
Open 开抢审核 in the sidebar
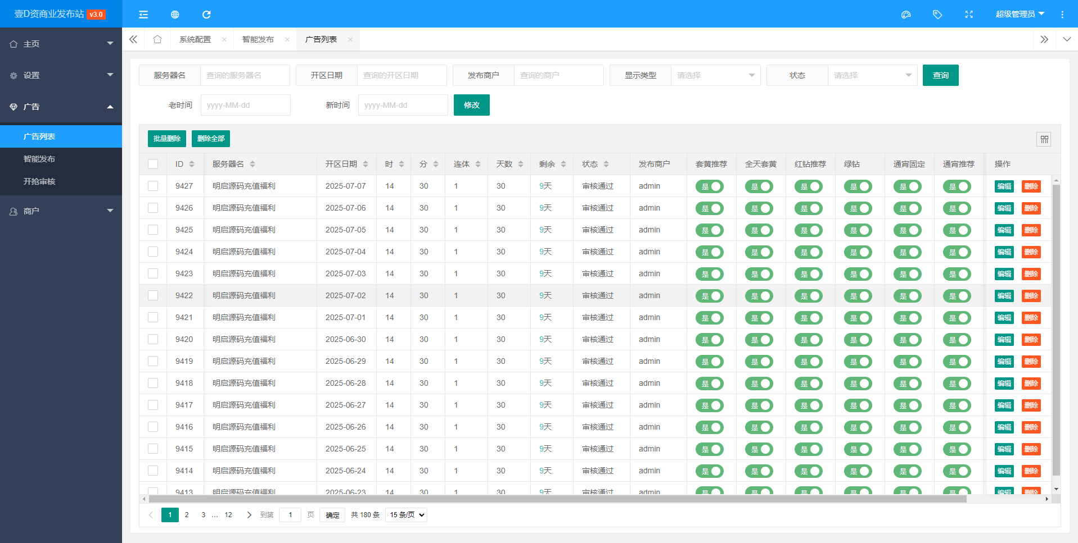[x=39, y=181]
